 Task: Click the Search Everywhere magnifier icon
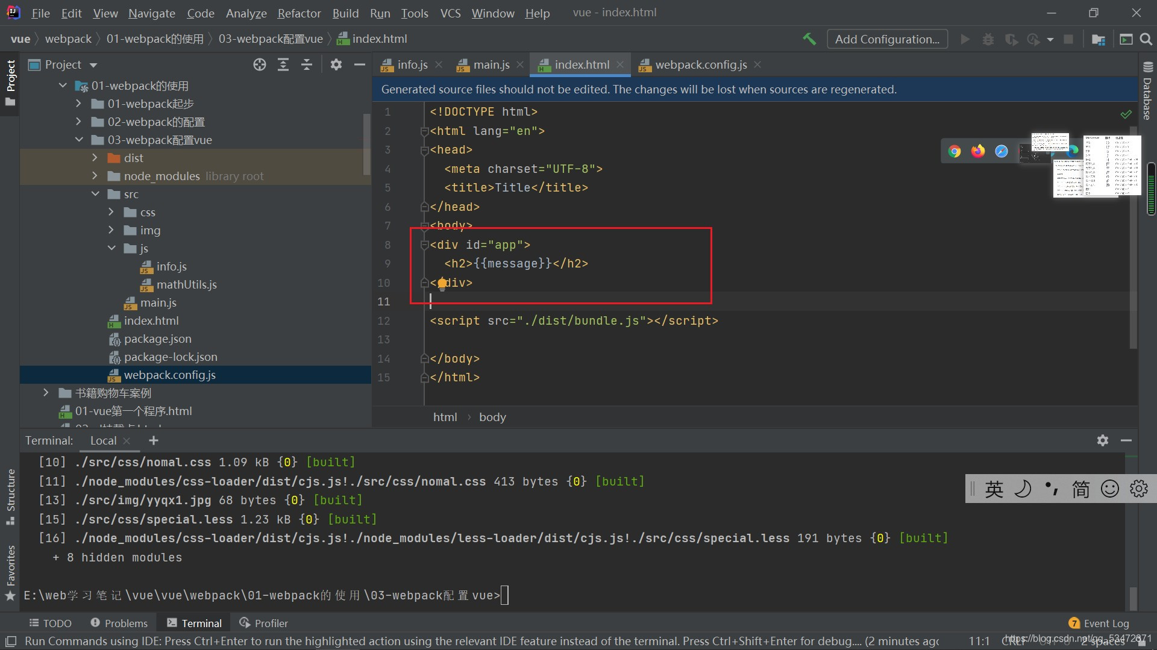1146,39
